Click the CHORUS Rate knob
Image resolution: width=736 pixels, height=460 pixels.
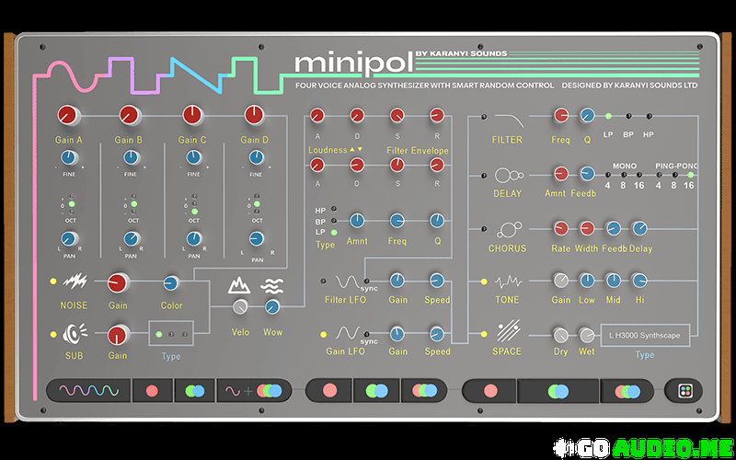point(561,228)
